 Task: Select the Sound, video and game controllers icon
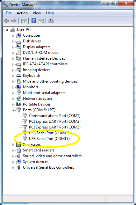pos(18,156)
